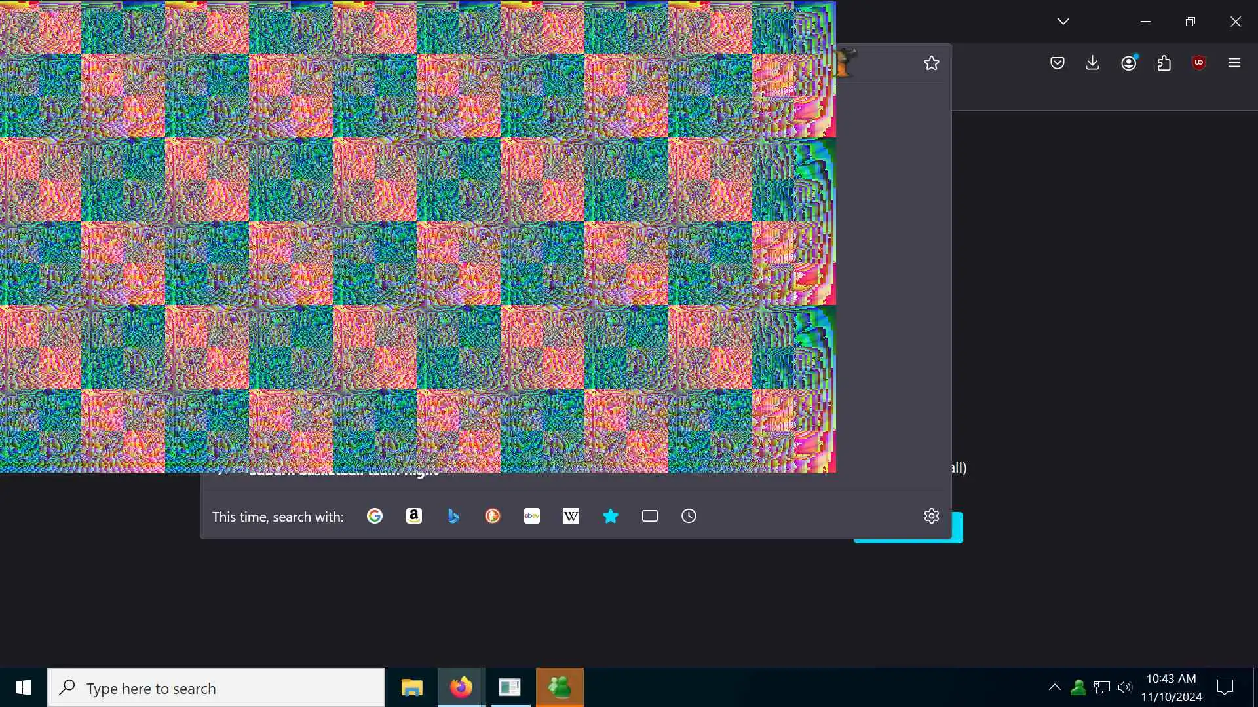Image resolution: width=1258 pixels, height=707 pixels.
Task: Open search settings gear icon
Action: pyautogui.click(x=931, y=517)
